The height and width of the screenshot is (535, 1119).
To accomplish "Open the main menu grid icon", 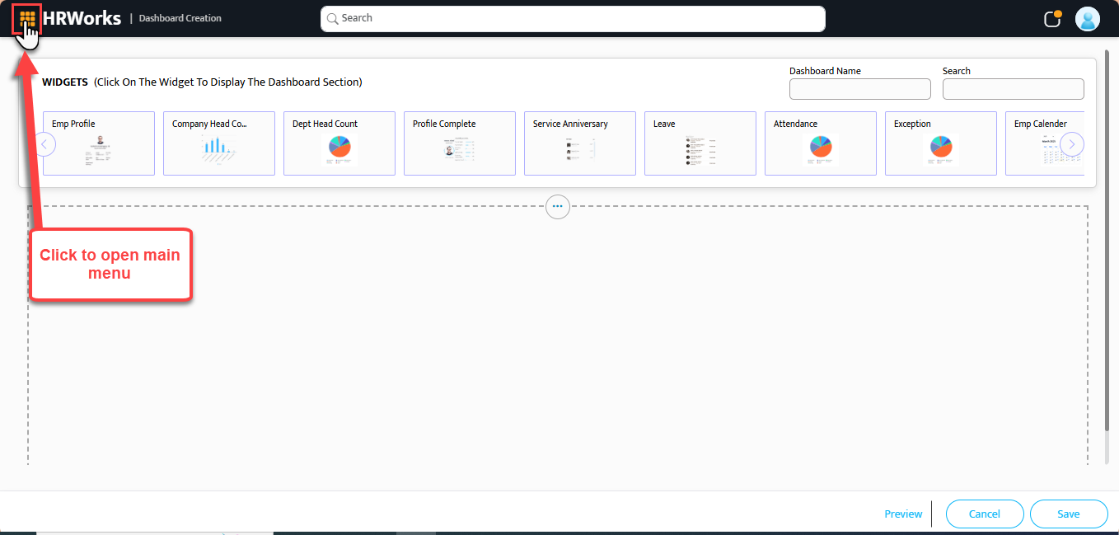I will [27, 18].
